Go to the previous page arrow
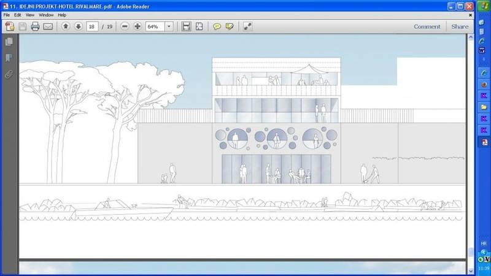This screenshot has height=276, width=491. [x=66, y=26]
